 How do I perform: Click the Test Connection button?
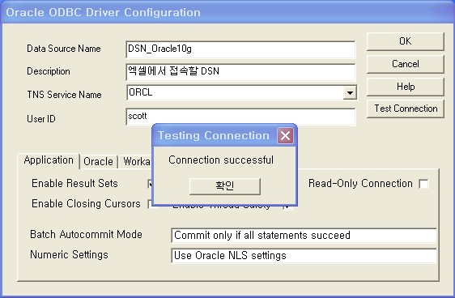click(x=405, y=109)
